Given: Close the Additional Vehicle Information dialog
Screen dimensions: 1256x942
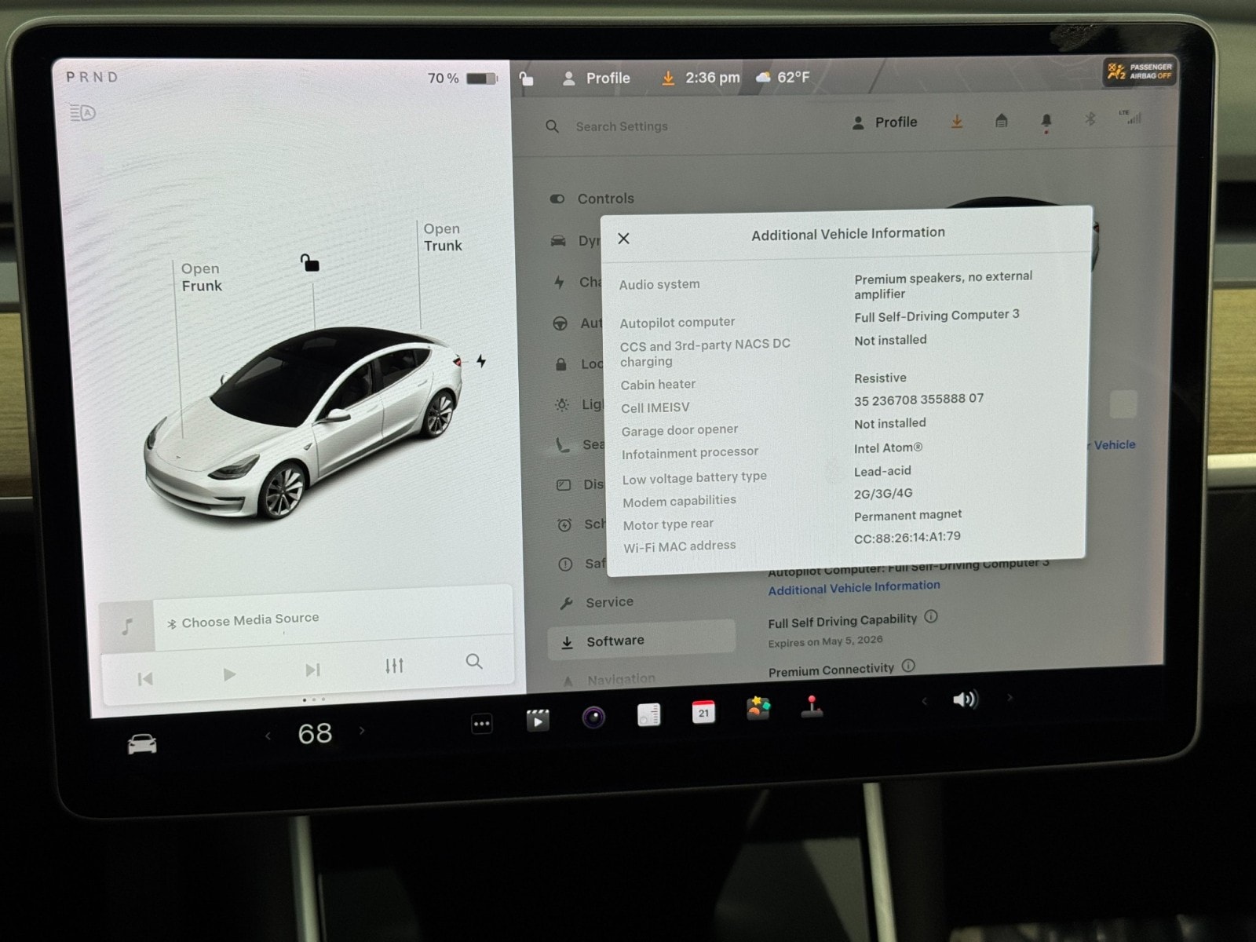Looking at the screenshot, I should coord(623,239).
